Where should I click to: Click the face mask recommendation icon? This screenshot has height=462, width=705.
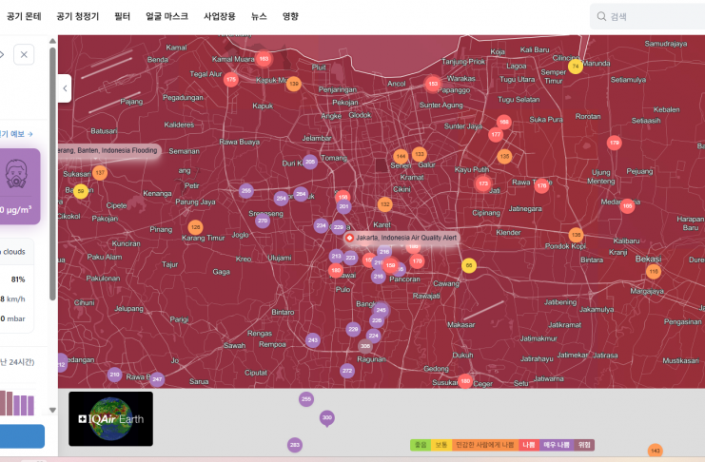click(x=16, y=174)
